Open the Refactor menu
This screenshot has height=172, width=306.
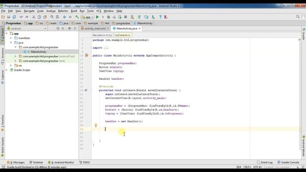point(63,11)
